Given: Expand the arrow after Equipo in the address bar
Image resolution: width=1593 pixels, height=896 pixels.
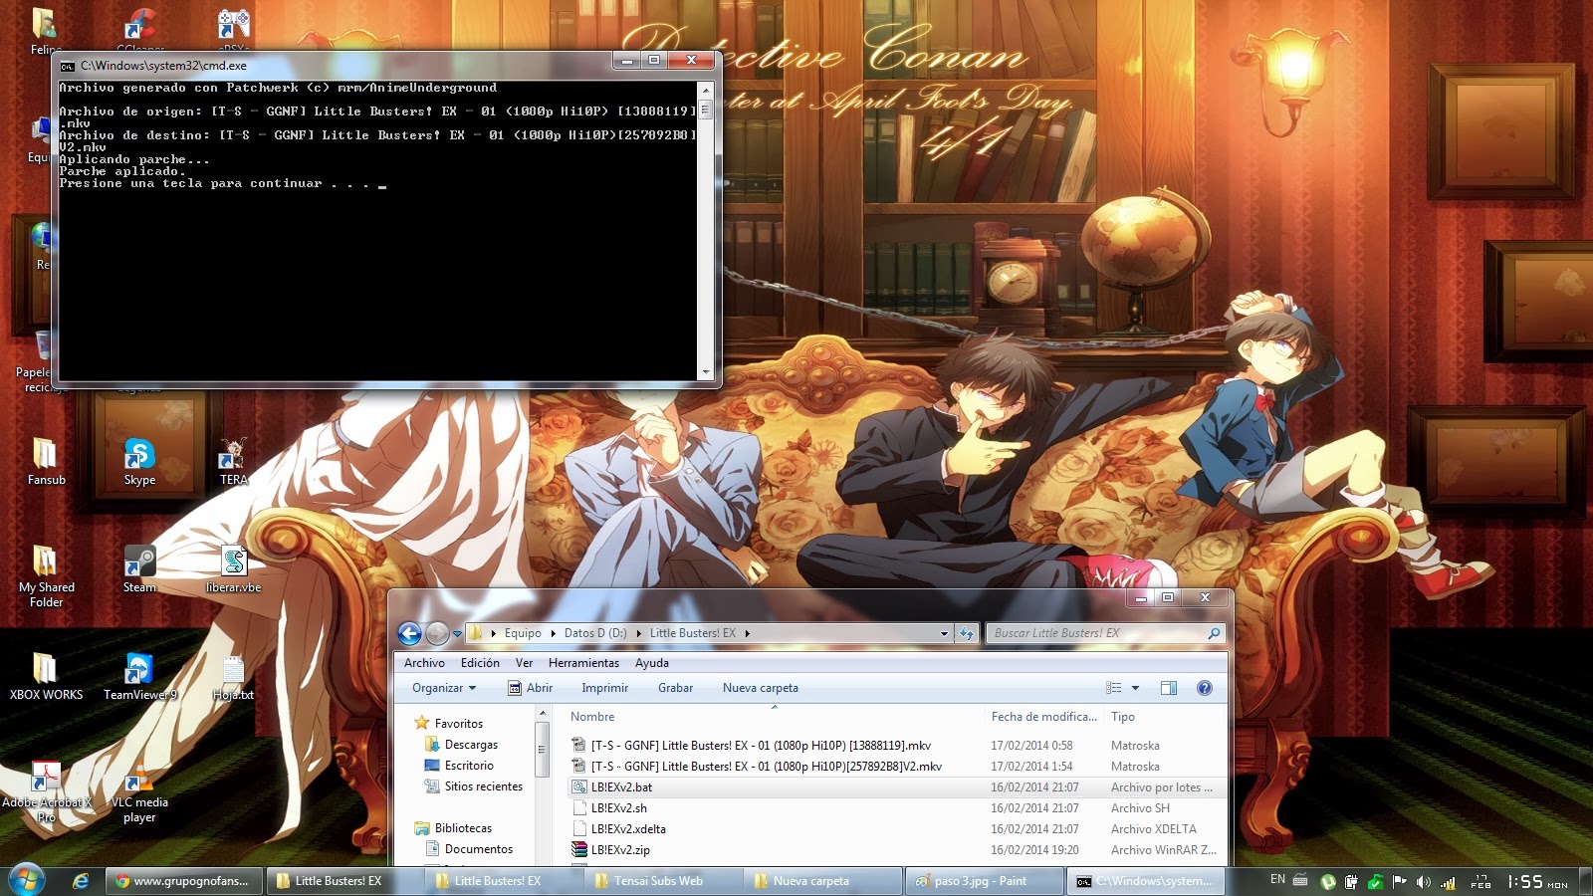Looking at the screenshot, I should pyautogui.click(x=554, y=633).
